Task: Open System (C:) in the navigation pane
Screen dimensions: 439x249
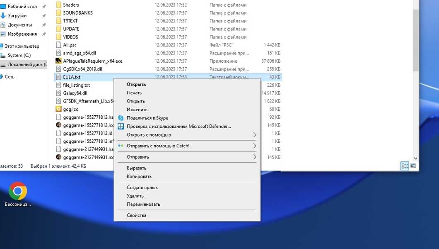Action: click(x=19, y=55)
